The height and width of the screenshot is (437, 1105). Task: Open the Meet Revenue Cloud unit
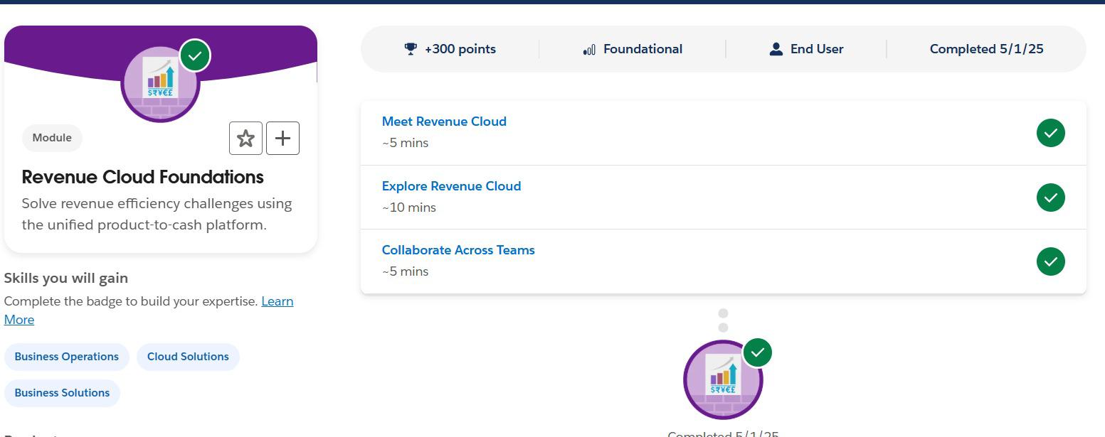point(444,122)
